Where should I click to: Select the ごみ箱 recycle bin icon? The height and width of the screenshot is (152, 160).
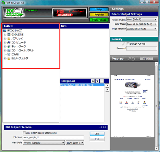(x=9, y=54)
